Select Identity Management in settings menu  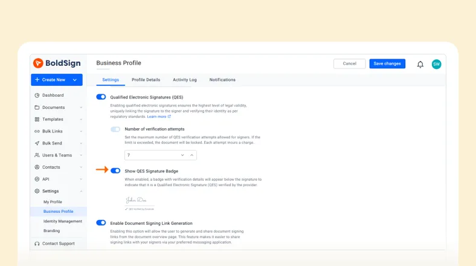pos(62,221)
